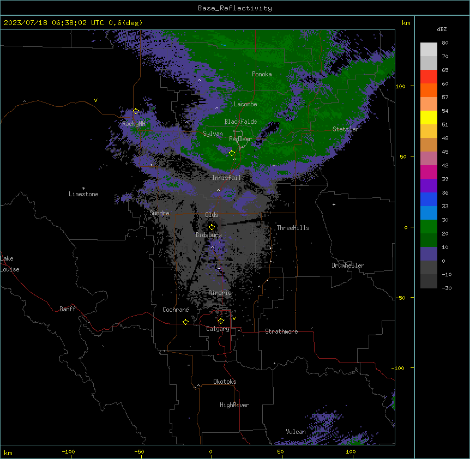
Task: Select the RedDeer city label
Action: pyautogui.click(x=240, y=139)
